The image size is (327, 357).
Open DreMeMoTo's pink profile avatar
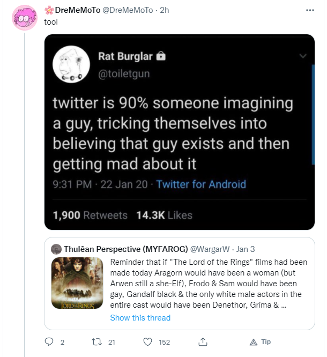pos(25,18)
